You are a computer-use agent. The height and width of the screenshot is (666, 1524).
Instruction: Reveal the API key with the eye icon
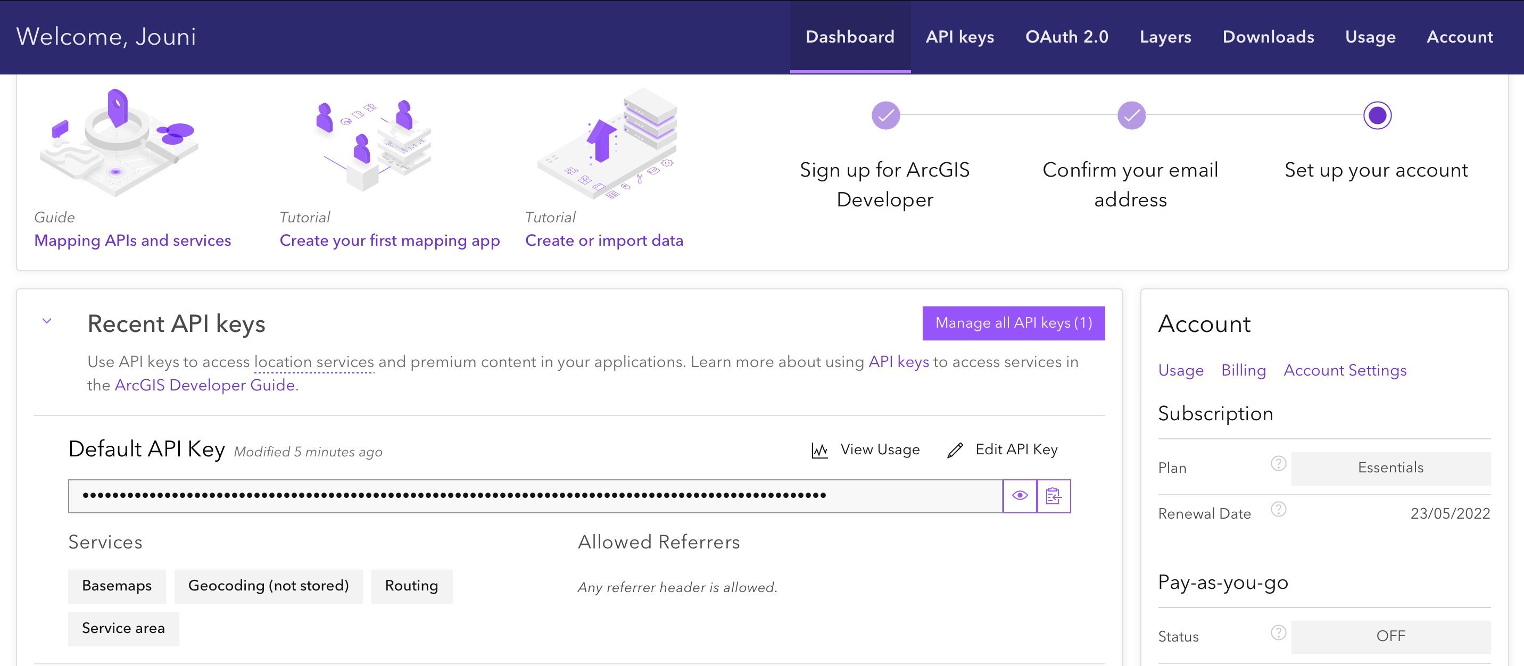[1020, 496]
